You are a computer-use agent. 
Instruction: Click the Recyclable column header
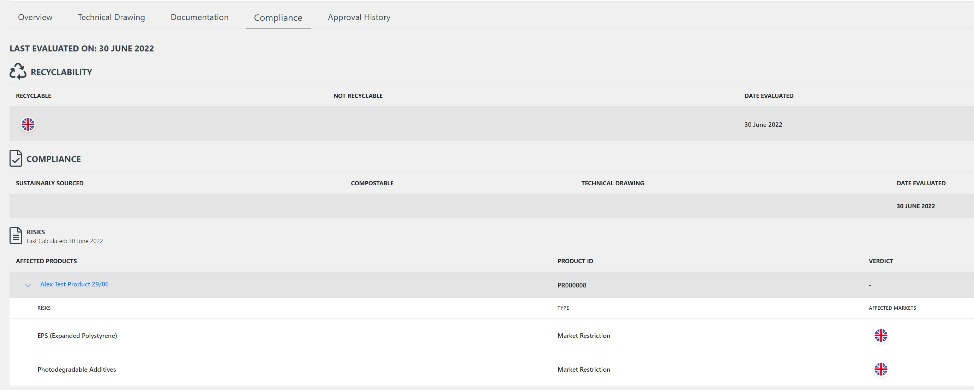pos(33,96)
